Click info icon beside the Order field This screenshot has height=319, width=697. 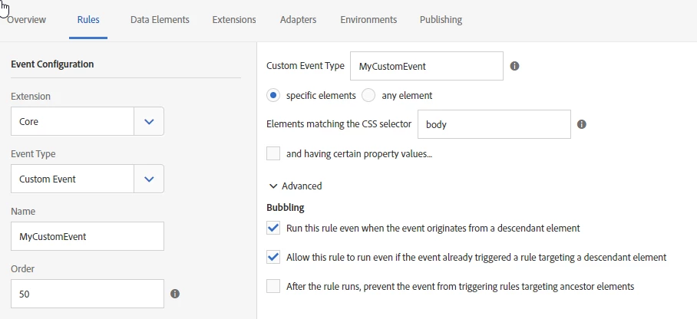point(175,294)
